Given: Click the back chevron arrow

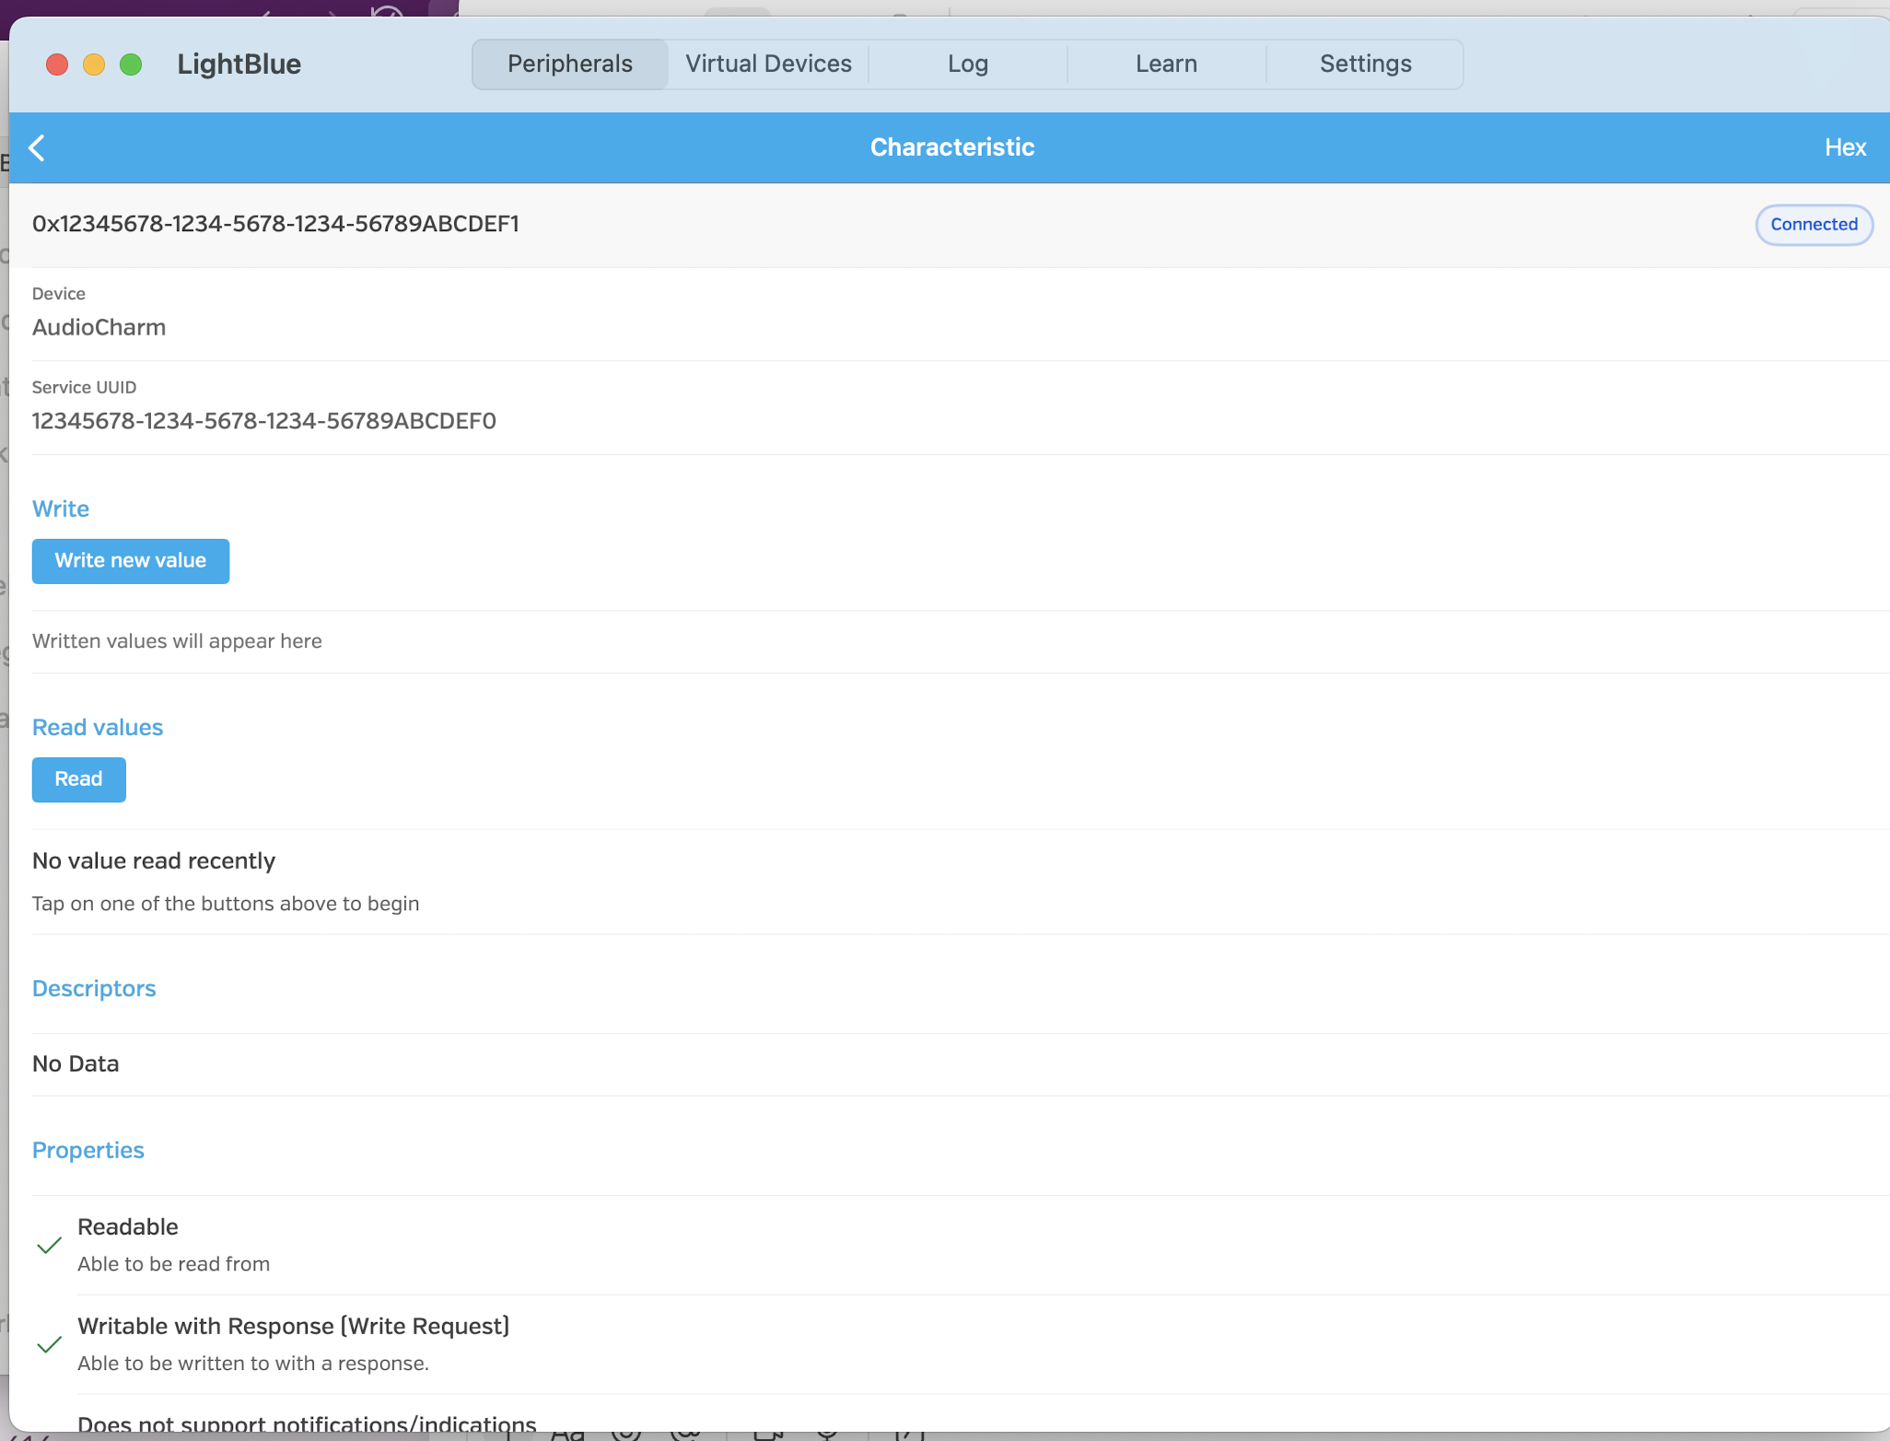Looking at the screenshot, I should (x=37, y=147).
